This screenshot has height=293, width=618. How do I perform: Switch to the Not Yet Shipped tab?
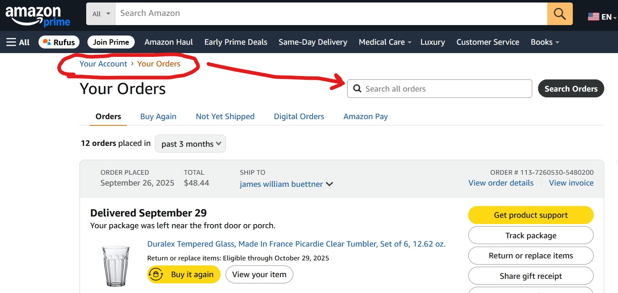[225, 117]
